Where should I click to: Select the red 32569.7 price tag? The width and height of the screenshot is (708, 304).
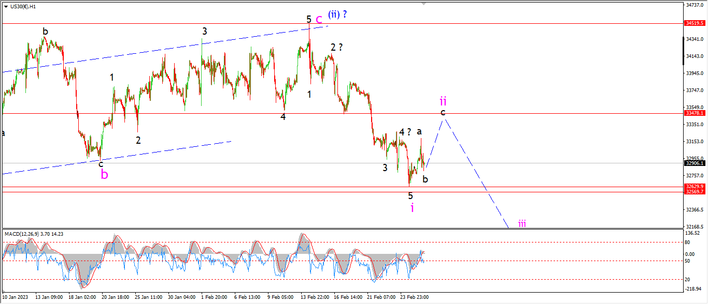[695, 192]
